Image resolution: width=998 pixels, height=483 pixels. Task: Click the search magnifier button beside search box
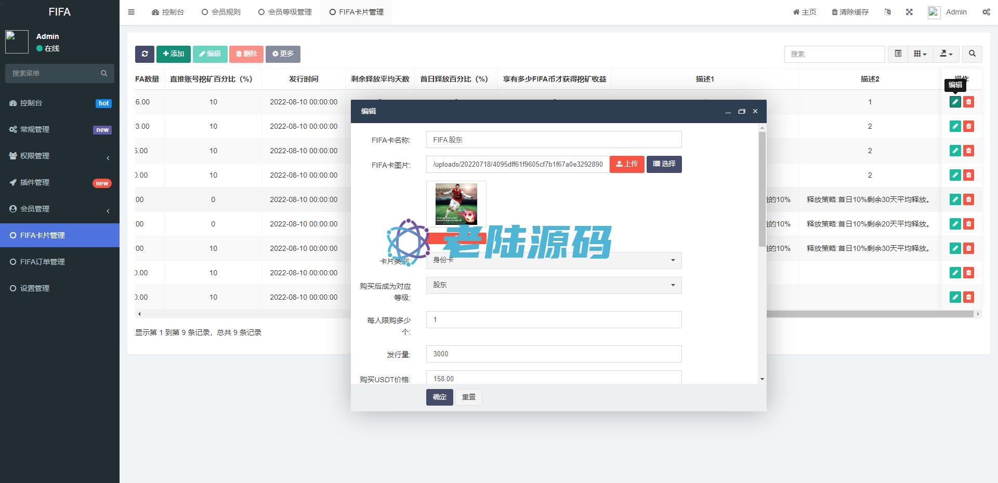(972, 54)
